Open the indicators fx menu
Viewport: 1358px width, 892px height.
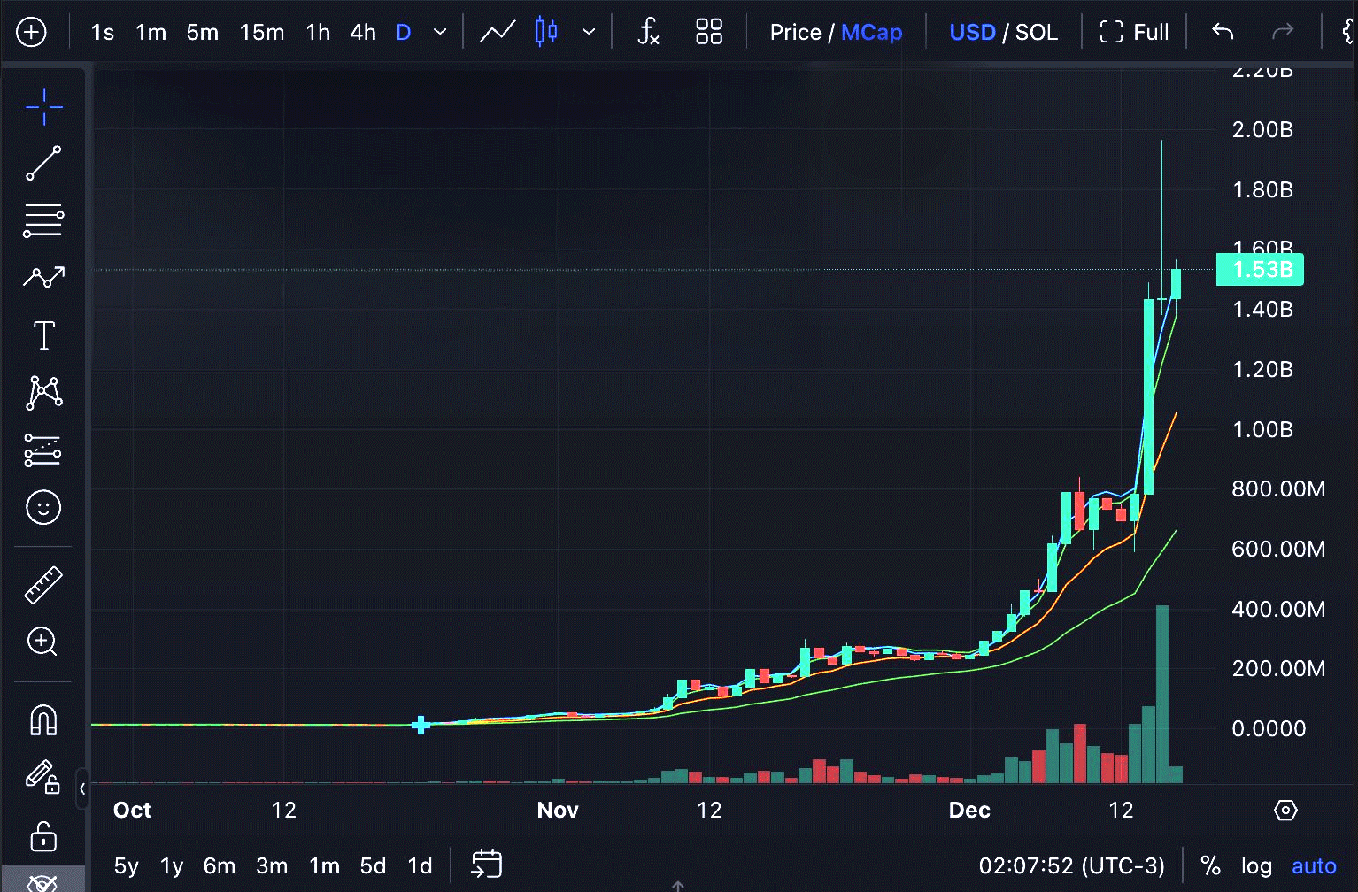pyautogui.click(x=648, y=33)
